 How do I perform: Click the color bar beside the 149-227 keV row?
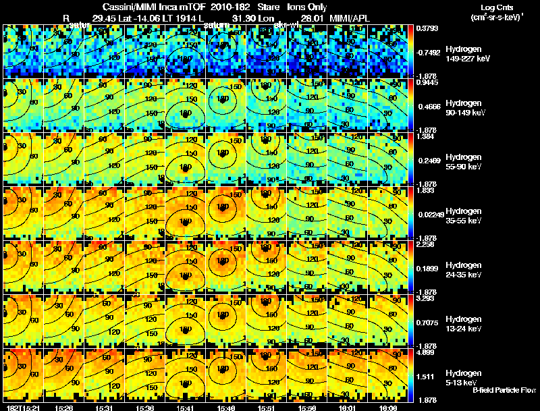point(410,51)
